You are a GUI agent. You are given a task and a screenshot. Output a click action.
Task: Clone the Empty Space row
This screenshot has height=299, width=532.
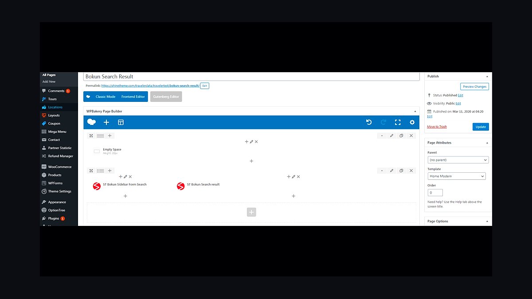pos(401,136)
